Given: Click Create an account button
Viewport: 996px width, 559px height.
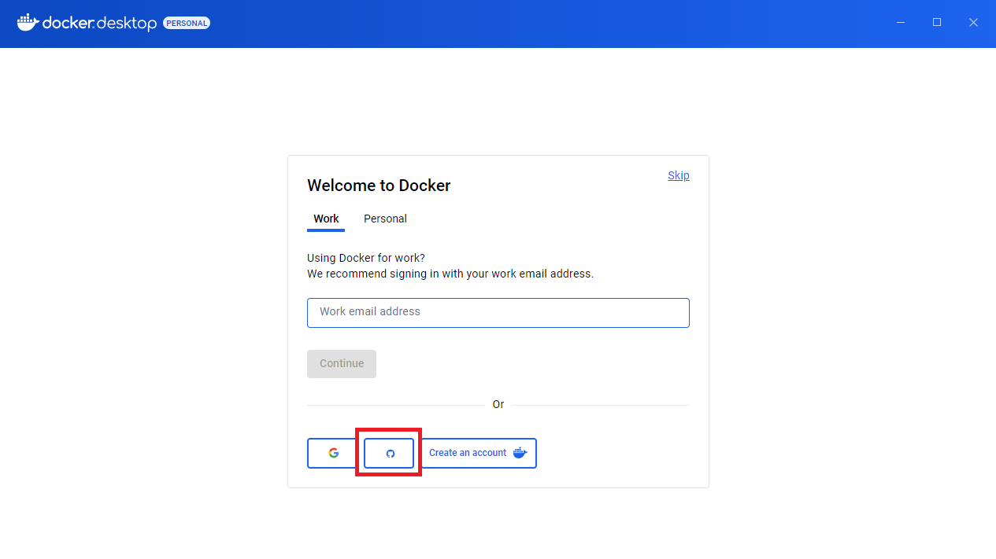Looking at the screenshot, I should point(477,453).
